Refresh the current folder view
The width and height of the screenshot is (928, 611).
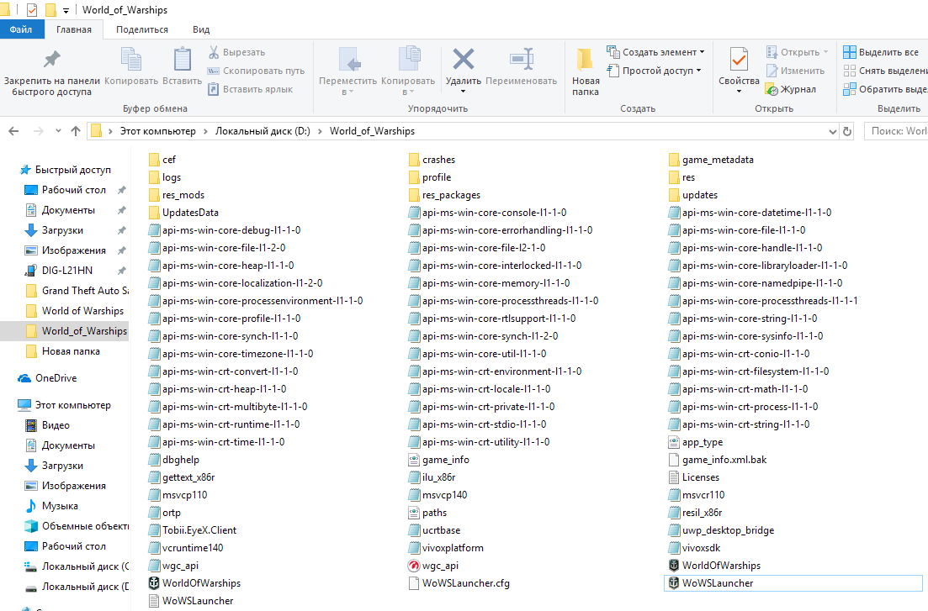847,131
